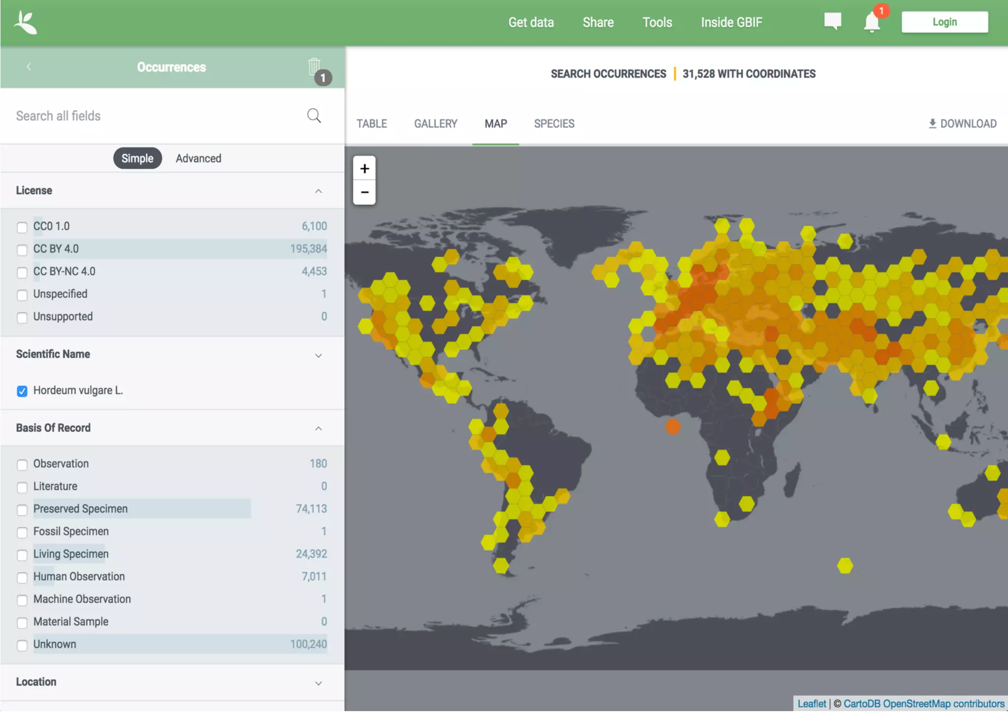Switch to the TABLE tab
Viewport: 1008px width, 712px height.
(x=372, y=124)
